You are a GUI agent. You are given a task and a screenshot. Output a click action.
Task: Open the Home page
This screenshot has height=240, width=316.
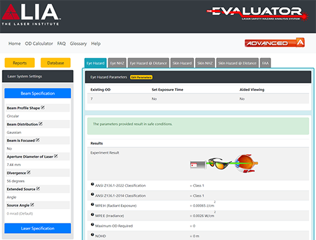pyautogui.click(x=15, y=44)
